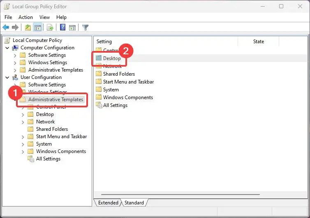
Task: Click the Forward arrow toolbar icon
Action: tap(15, 27)
